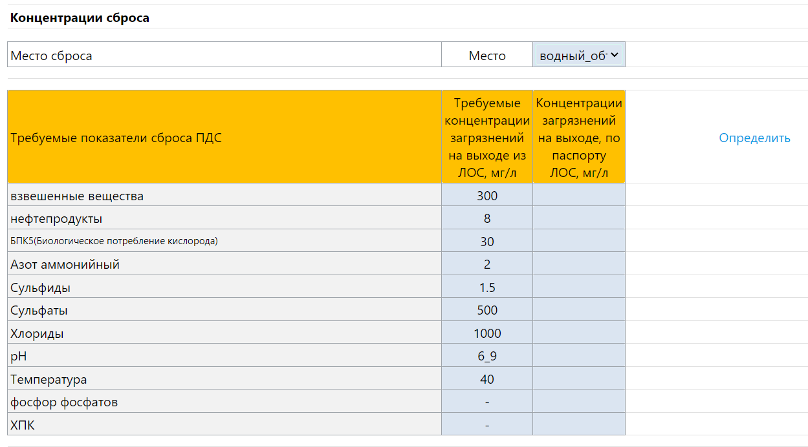Click required Температура value 40
Image resolution: width=808 pixels, height=447 pixels.
pyautogui.click(x=487, y=379)
